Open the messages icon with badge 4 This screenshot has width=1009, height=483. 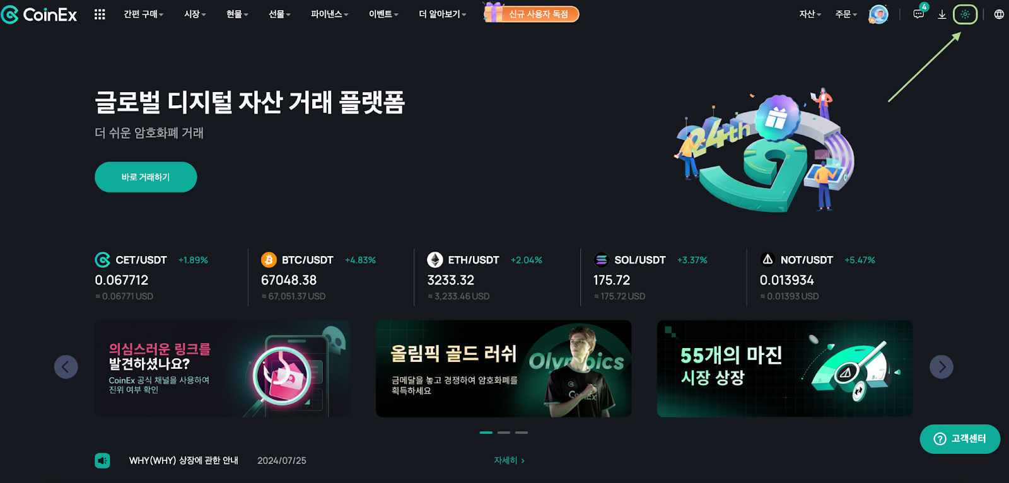[919, 14]
